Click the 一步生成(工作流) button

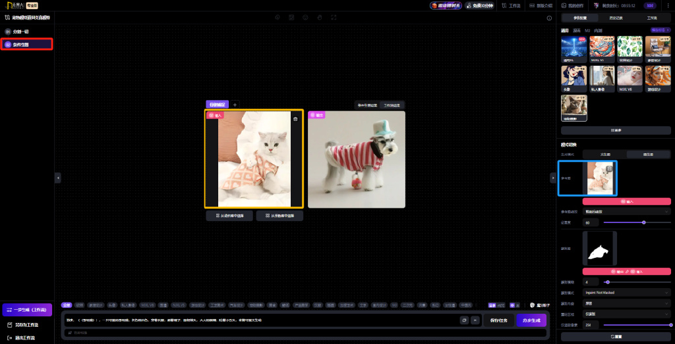point(27,310)
